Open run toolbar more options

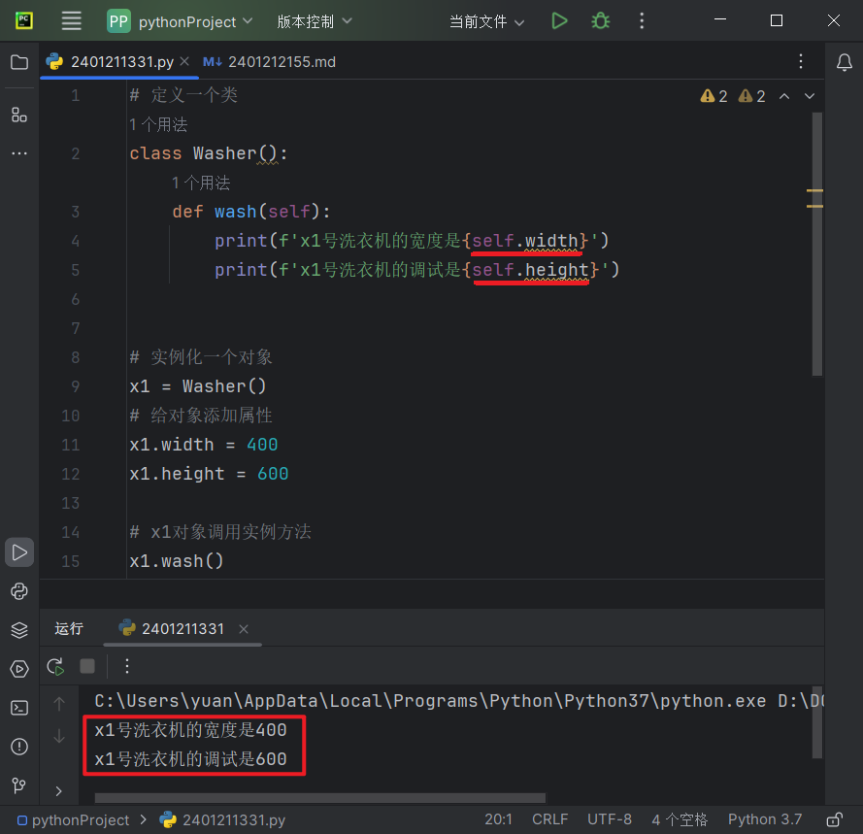click(127, 666)
